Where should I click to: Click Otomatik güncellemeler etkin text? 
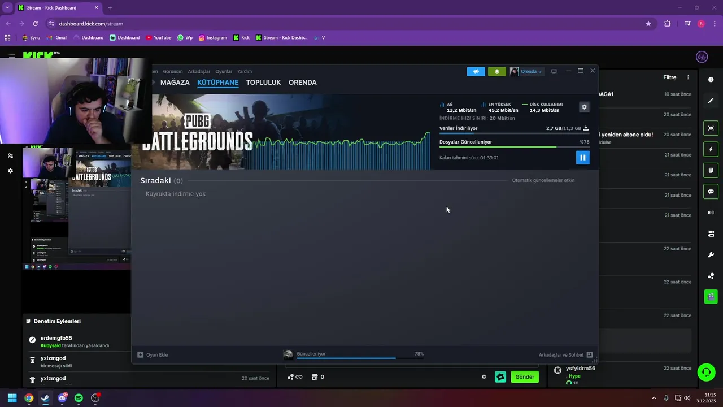point(543,180)
